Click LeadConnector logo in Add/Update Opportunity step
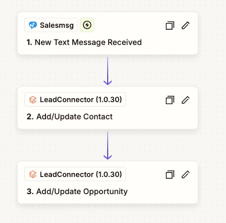226x223 pixels. click(x=33, y=174)
